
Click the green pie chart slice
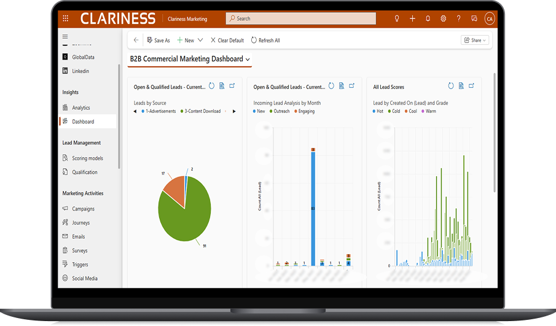pos(184,212)
